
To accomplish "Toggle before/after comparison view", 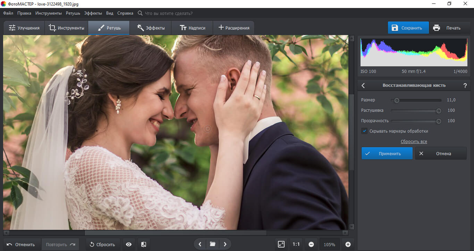I will pyautogui.click(x=144, y=244).
